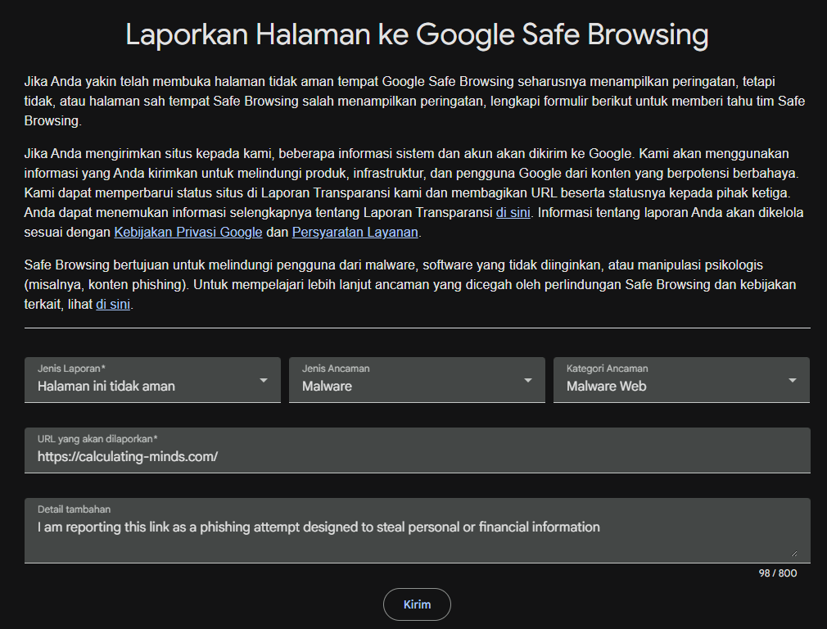Follow the 'di sini' Laporan Transparansi link
This screenshot has height=629, width=827.
pos(513,213)
